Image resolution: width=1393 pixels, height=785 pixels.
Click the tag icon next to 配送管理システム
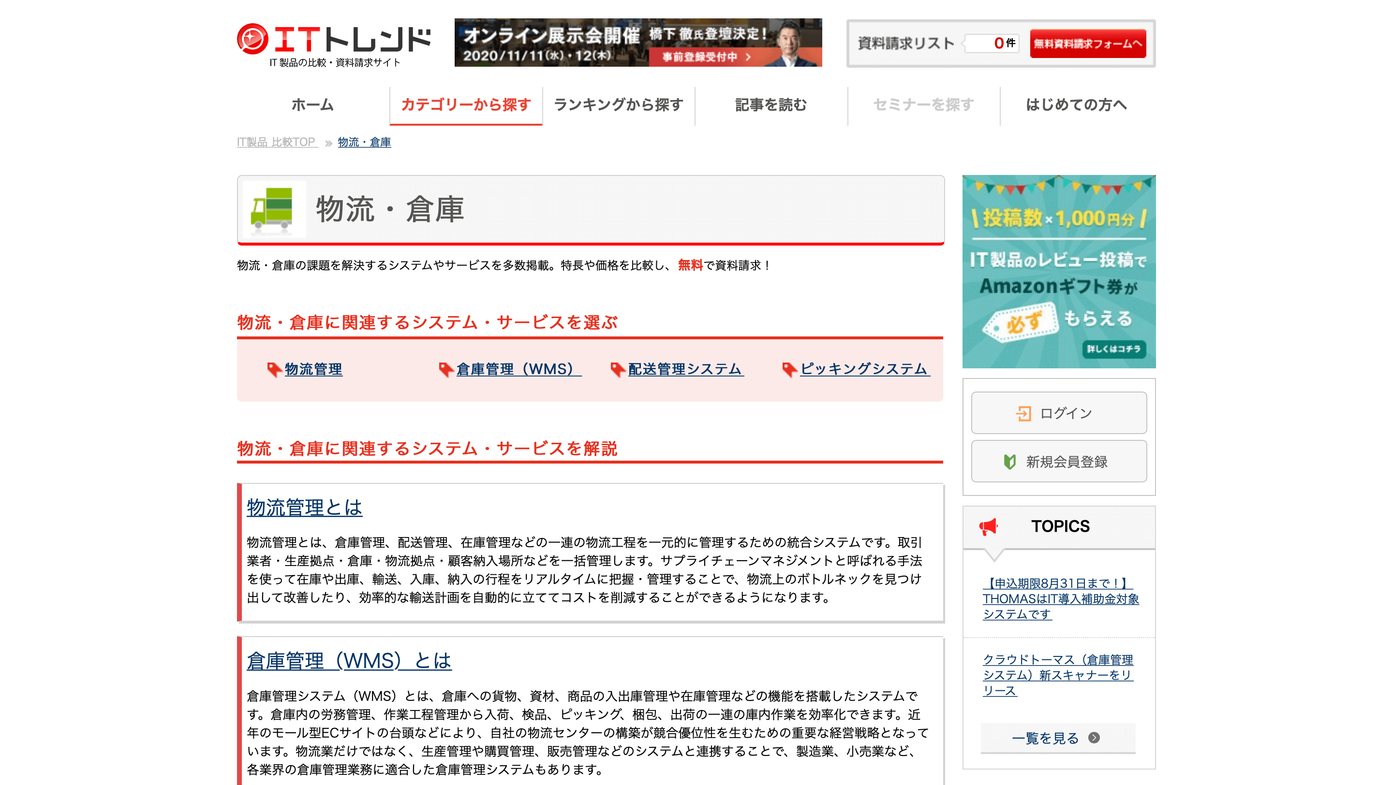pyautogui.click(x=618, y=369)
